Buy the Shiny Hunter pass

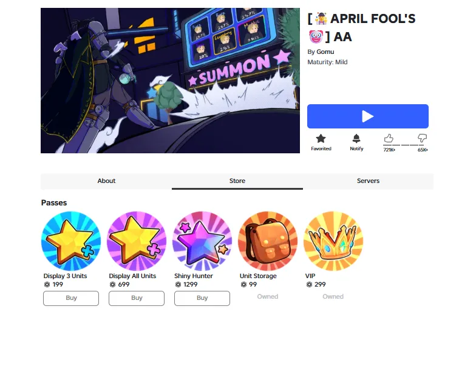click(x=202, y=298)
